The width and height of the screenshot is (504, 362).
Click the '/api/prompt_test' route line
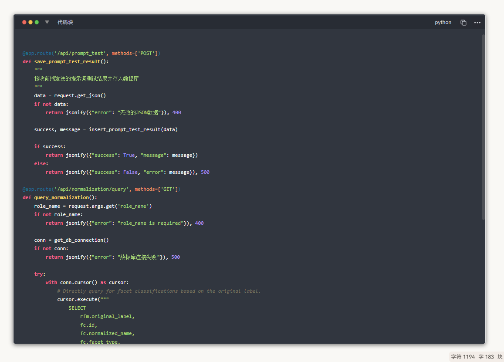[x=91, y=53]
